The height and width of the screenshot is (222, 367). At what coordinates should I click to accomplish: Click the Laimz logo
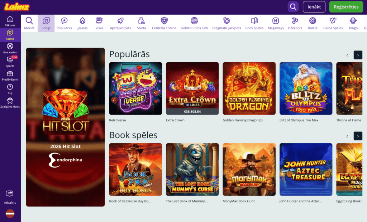pos(16,7)
